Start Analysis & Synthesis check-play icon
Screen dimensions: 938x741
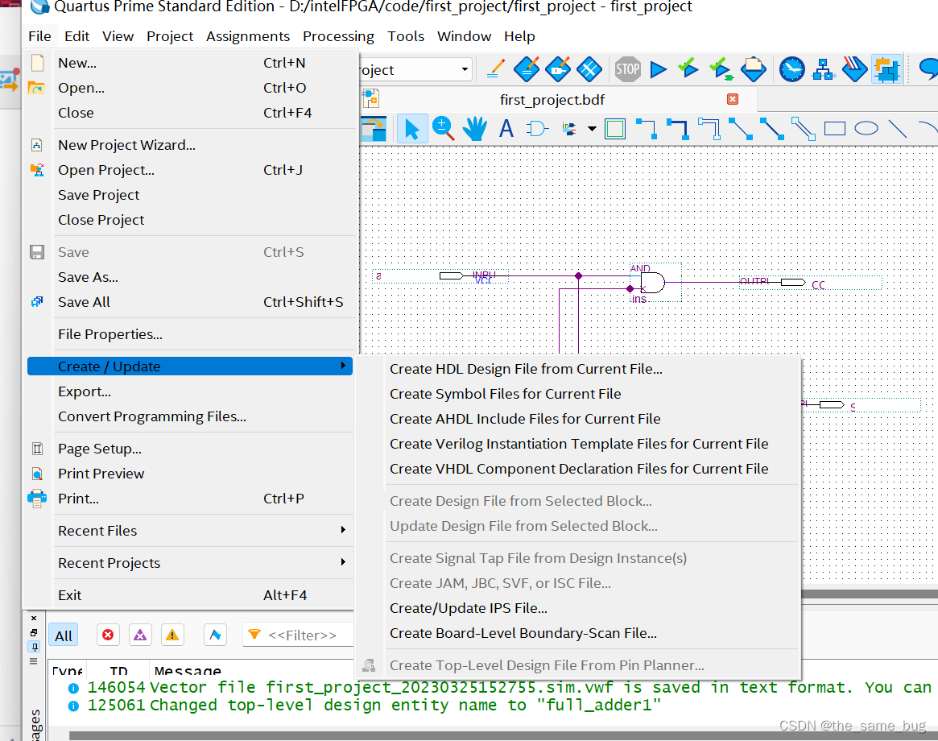[x=688, y=69]
